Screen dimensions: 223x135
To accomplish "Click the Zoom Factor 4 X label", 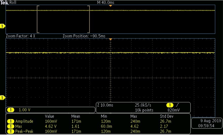I will (20, 36).
